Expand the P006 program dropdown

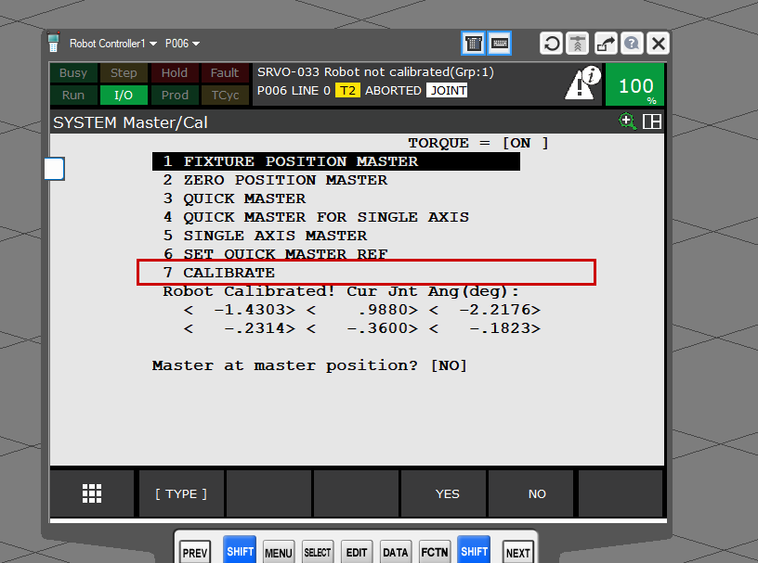pos(182,44)
